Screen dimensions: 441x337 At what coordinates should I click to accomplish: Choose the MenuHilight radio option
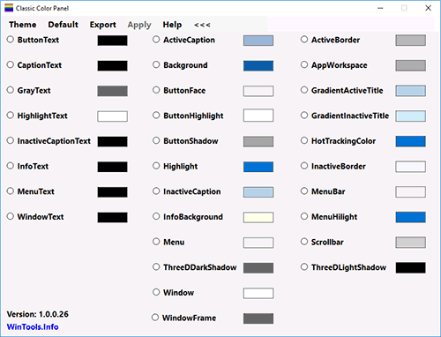click(304, 216)
